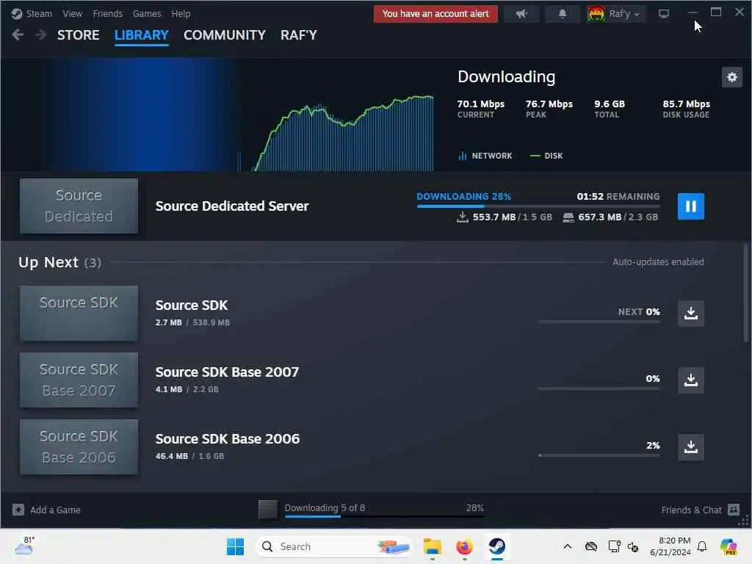Click the taskbar Search field
This screenshot has height=564, width=752.
pyautogui.click(x=334, y=546)
